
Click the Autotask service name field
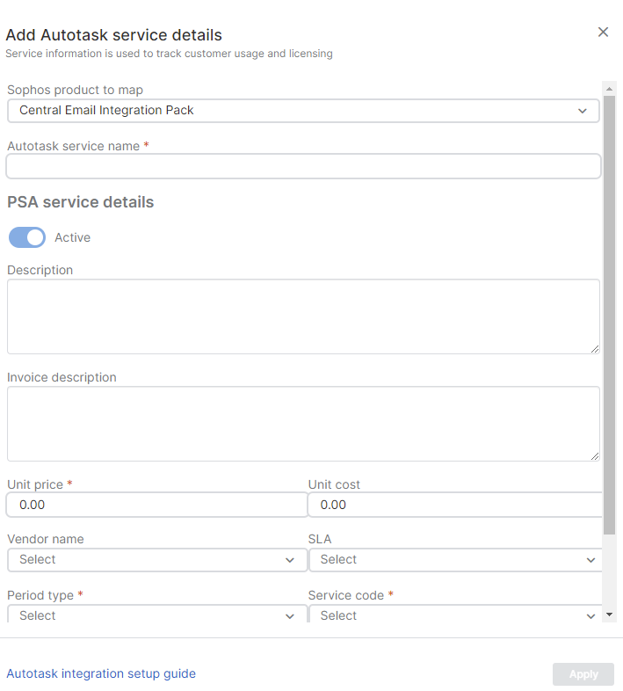tap(303, 166)
